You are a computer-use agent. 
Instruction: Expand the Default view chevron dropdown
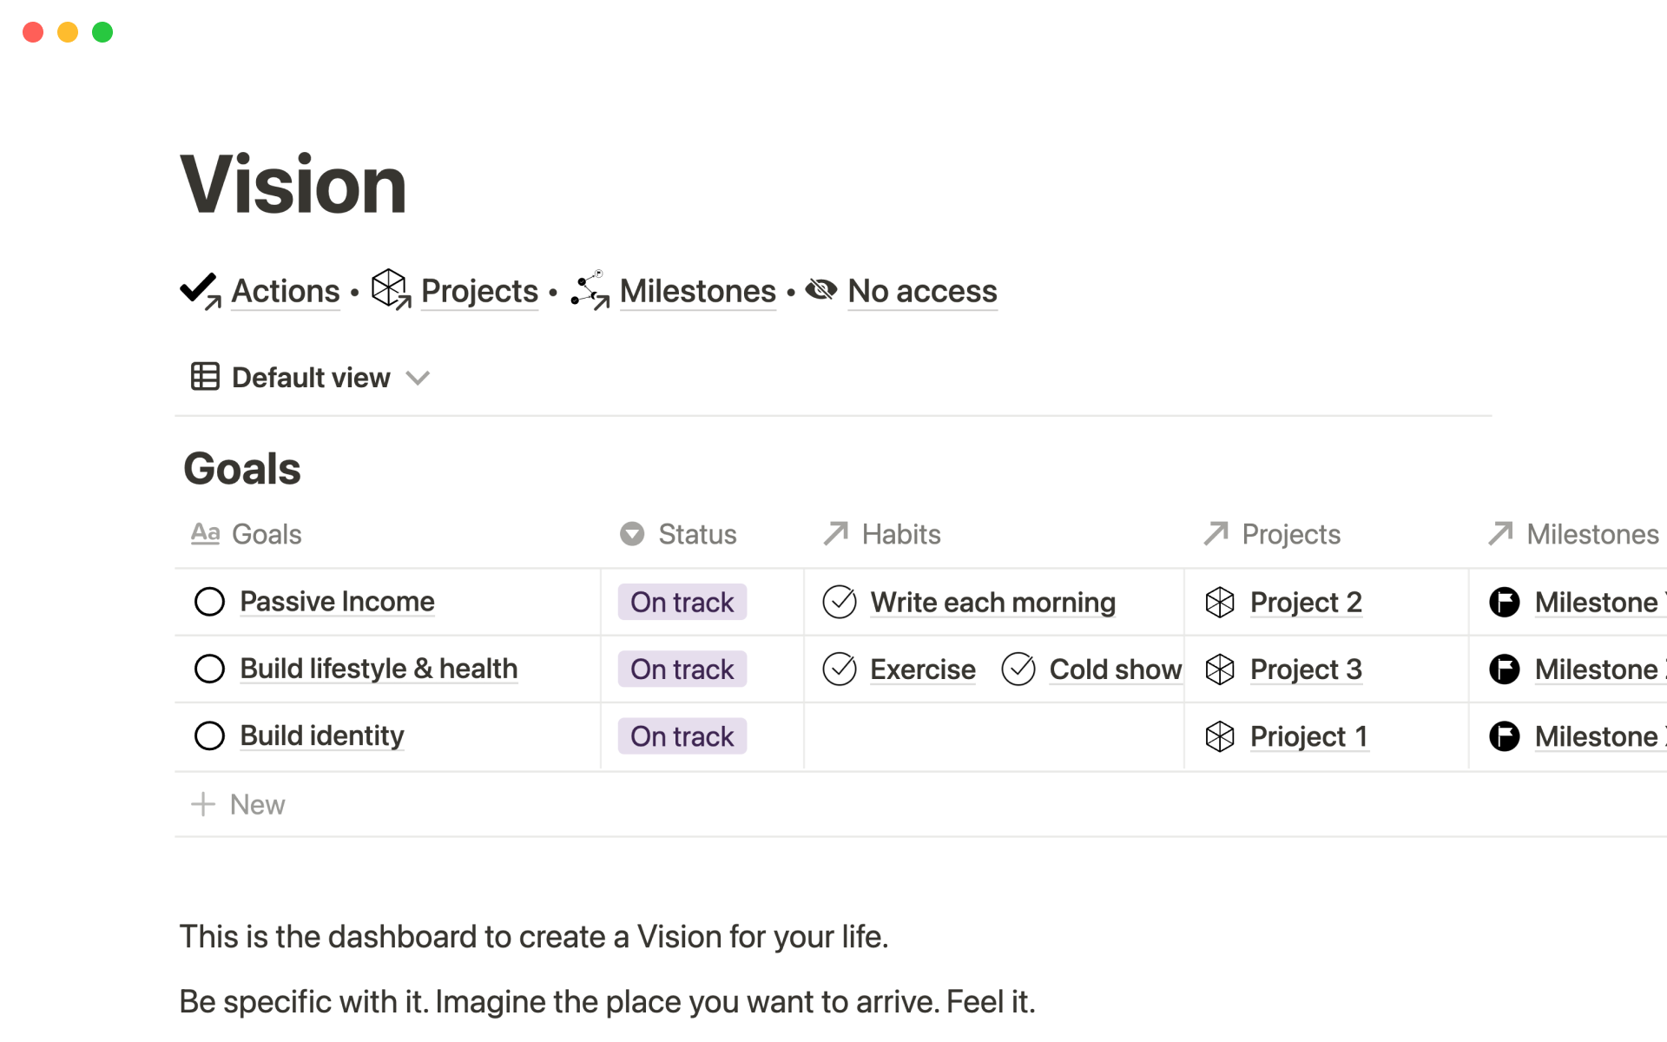tap(418, 378)
